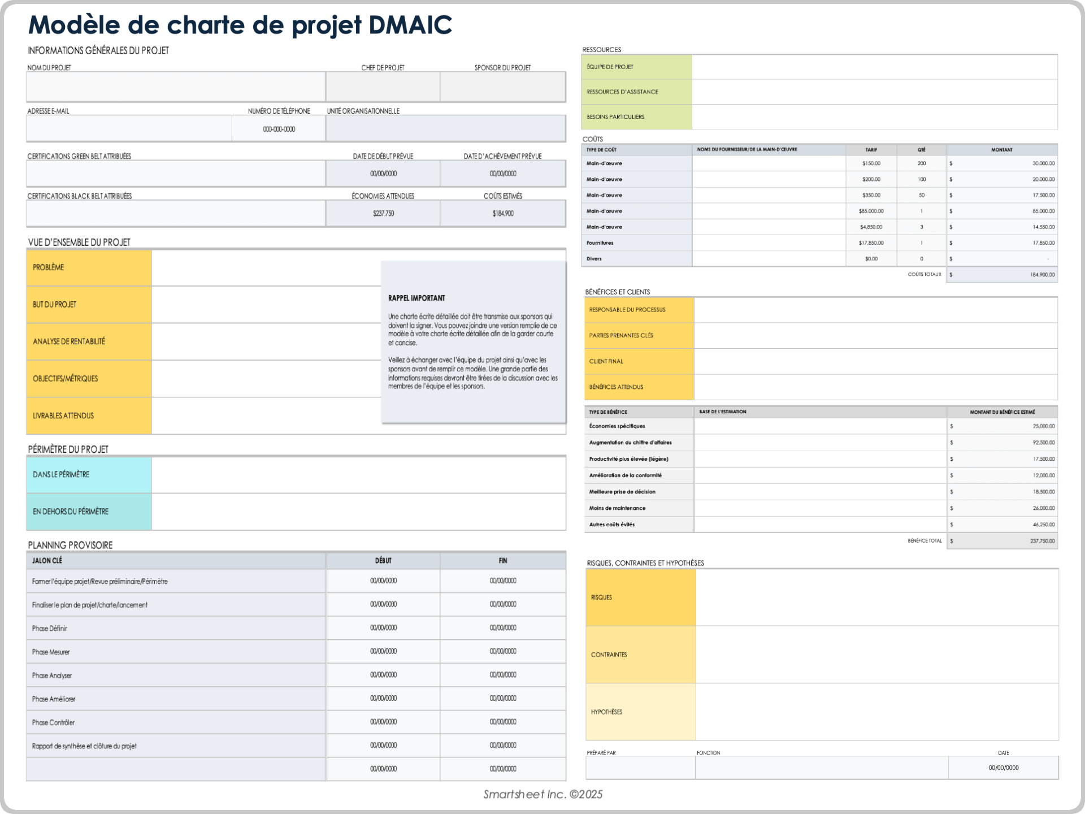Click the FIN column header
This screenshot has height=814, width=1085.
point(503,561)
